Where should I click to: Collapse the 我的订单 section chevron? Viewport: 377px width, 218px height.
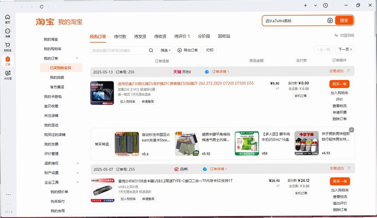(77, 58)
